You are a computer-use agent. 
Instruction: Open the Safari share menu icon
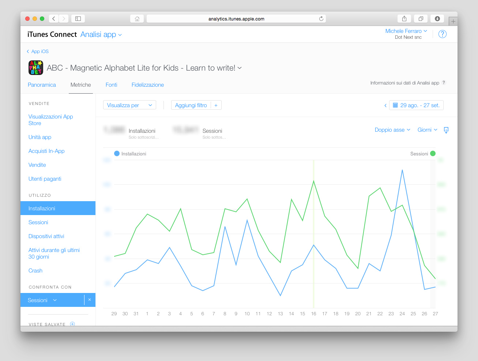[404, 19]
